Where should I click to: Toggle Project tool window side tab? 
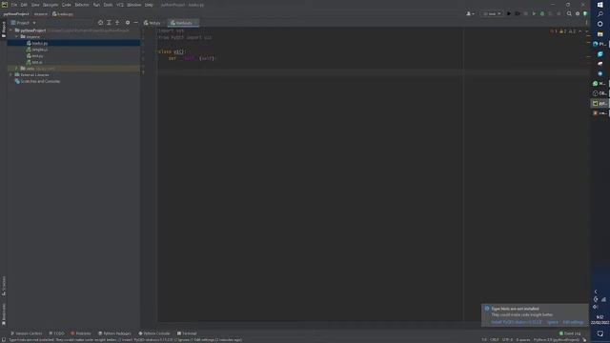pos(4,30)
